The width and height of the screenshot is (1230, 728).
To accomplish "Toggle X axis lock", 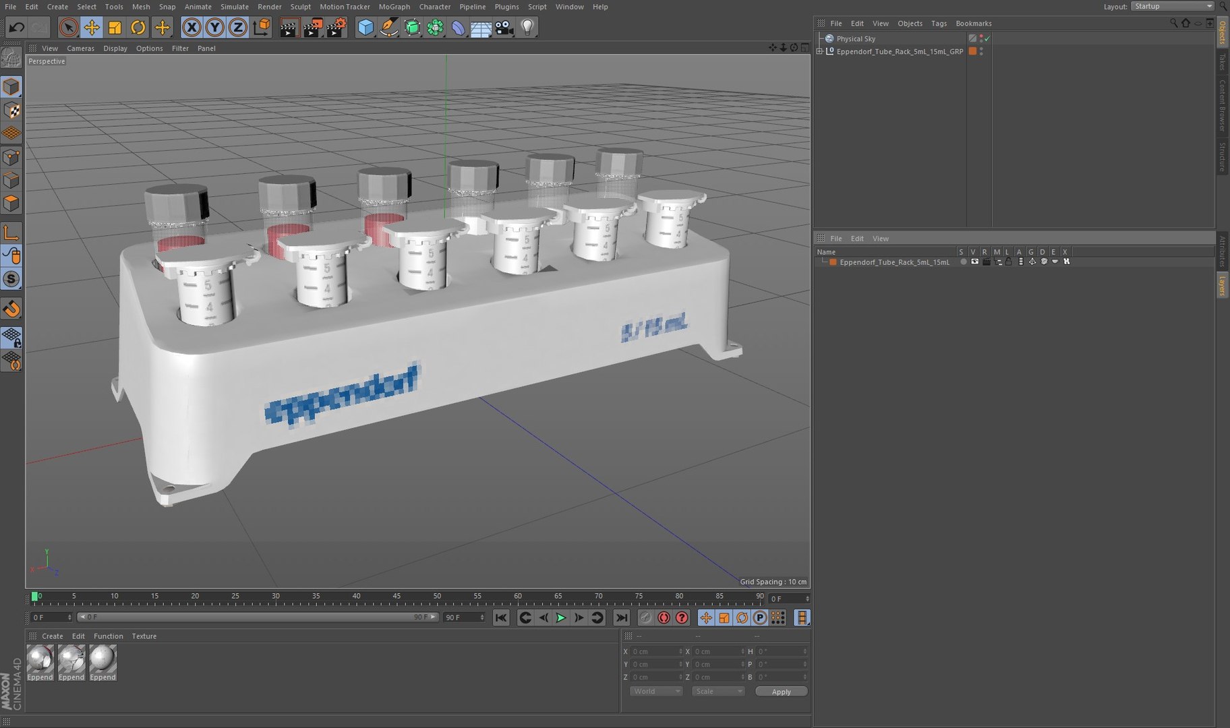I will 192,28.
